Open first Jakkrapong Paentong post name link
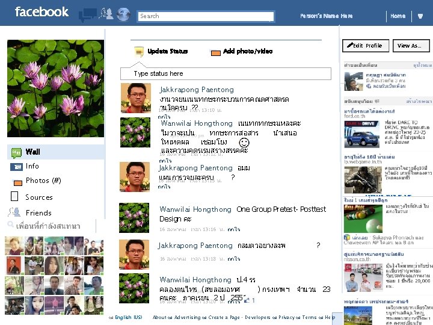Image resolution: width=433 pixels, height=325 pixels. [x=197, y=90]
